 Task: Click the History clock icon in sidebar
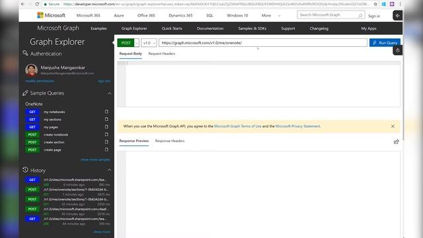point(25,170)
